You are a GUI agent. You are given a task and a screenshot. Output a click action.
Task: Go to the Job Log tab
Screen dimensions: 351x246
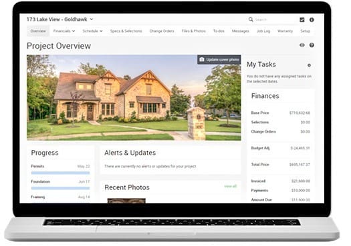263,31
